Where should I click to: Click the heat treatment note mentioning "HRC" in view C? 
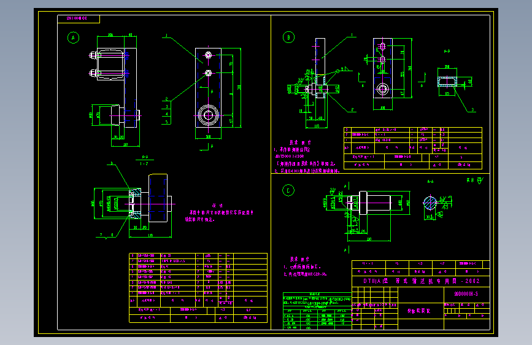(306, 274)
